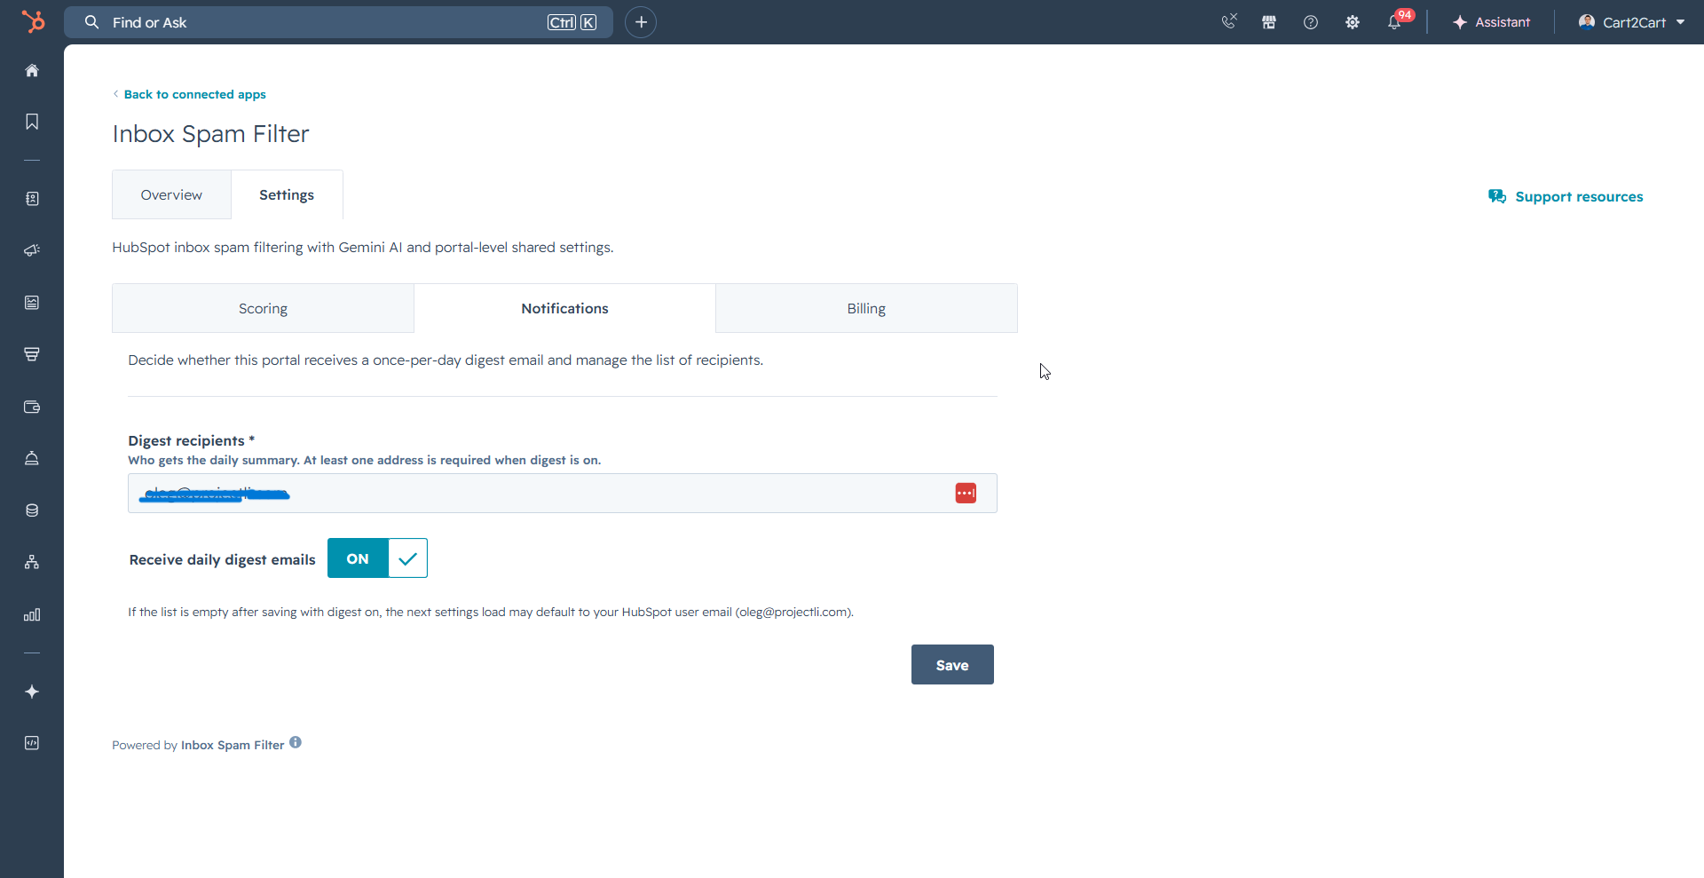Open the wallet icon in sidebar
The image size is (1704, 878).
coord(32,407)
